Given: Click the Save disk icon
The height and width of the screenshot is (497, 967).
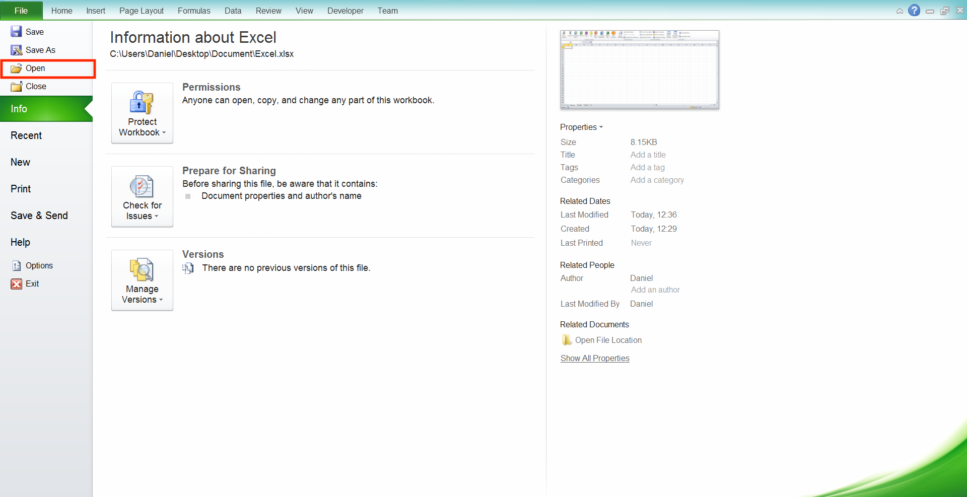Looking at the screenshot, I should [16, 32].
